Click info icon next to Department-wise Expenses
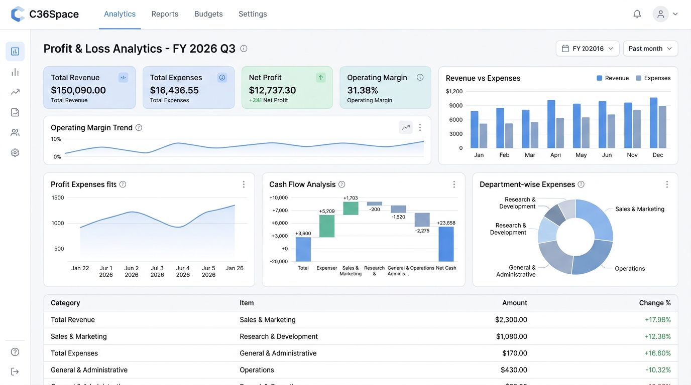 coord(581,184)
